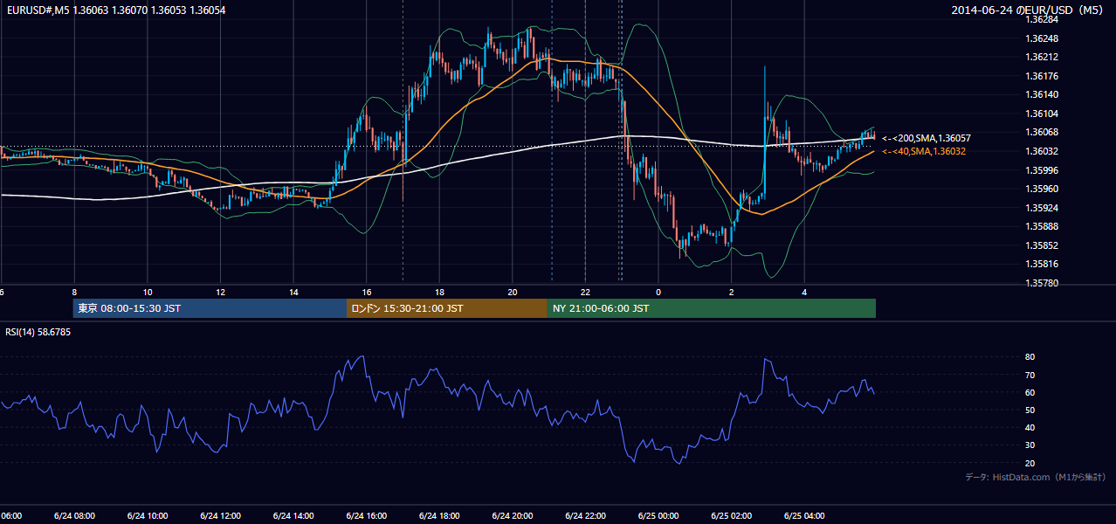Click the 6/24 18:00 time axis label
The width and height of the screenshot is (1116, 524).
coord(439,516)
